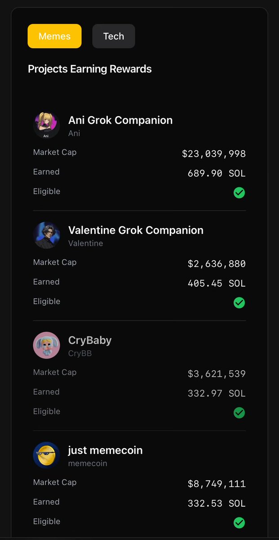Click the 689.90 SOL earned amount
This screenshot has height=540, width=279.
point(217,173)
